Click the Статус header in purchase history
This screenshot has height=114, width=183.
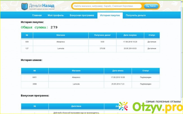click(152, 35)
